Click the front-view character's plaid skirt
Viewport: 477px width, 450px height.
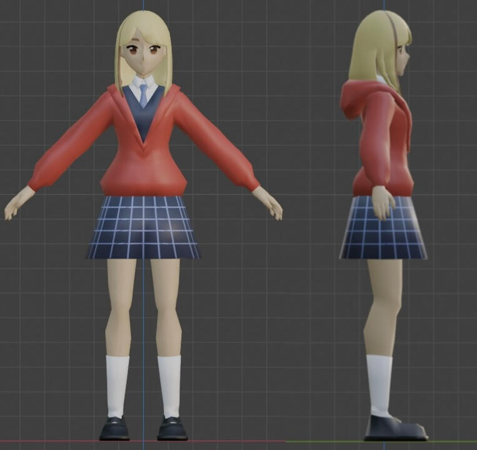(x=143, y=227)
